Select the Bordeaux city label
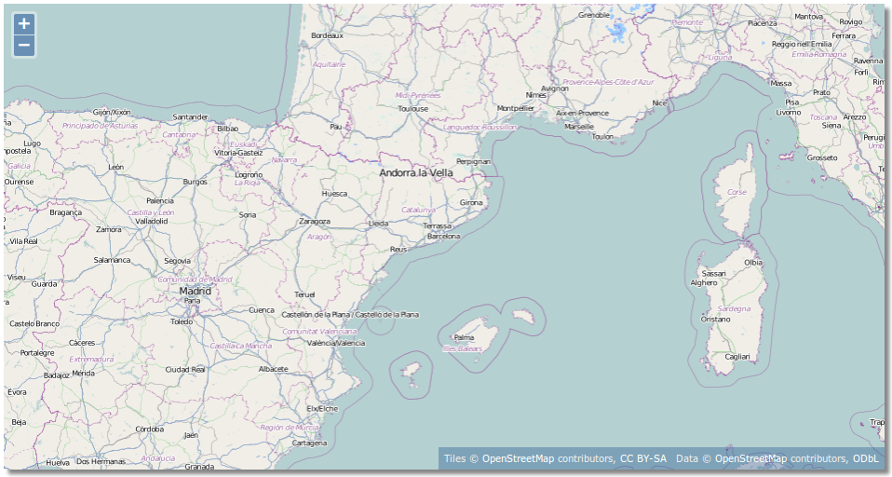This screenshot has height=477, width=892. tap(327, 35)
